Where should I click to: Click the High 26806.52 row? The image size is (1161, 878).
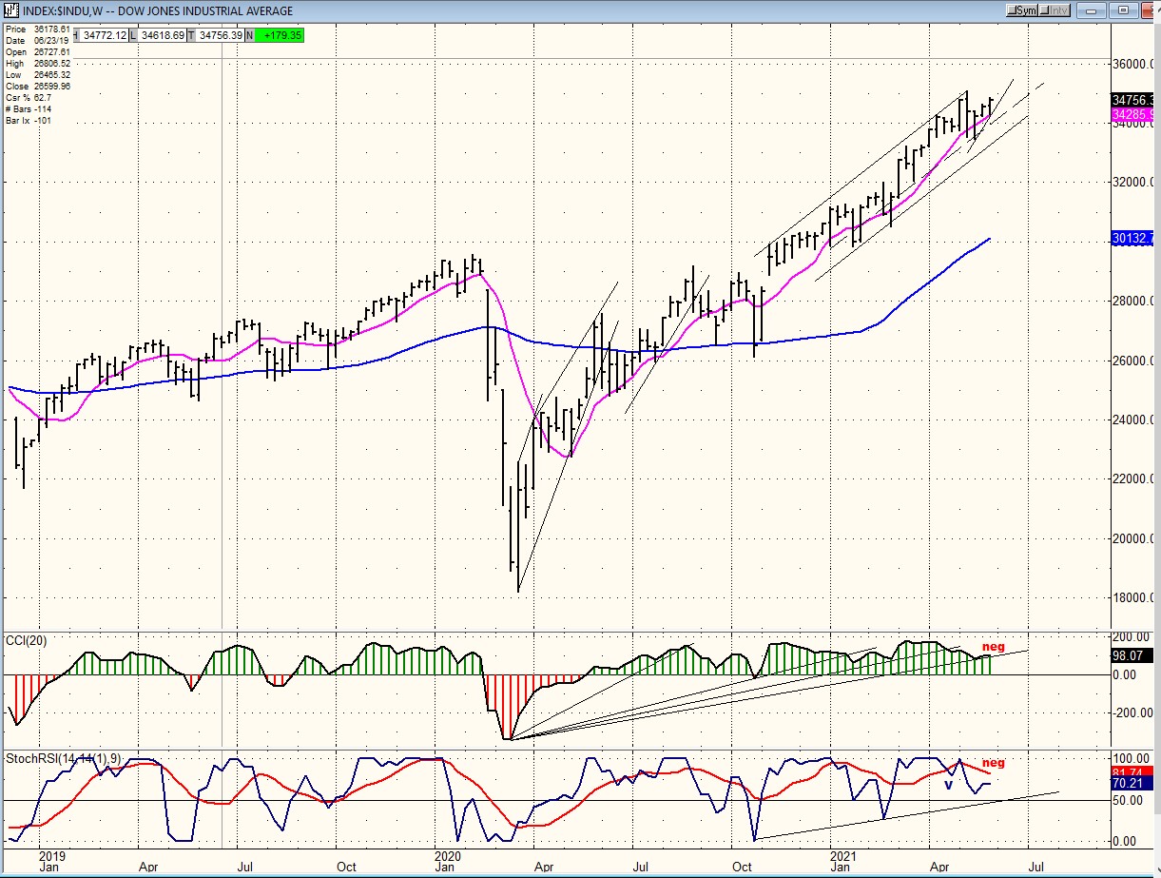37,64
